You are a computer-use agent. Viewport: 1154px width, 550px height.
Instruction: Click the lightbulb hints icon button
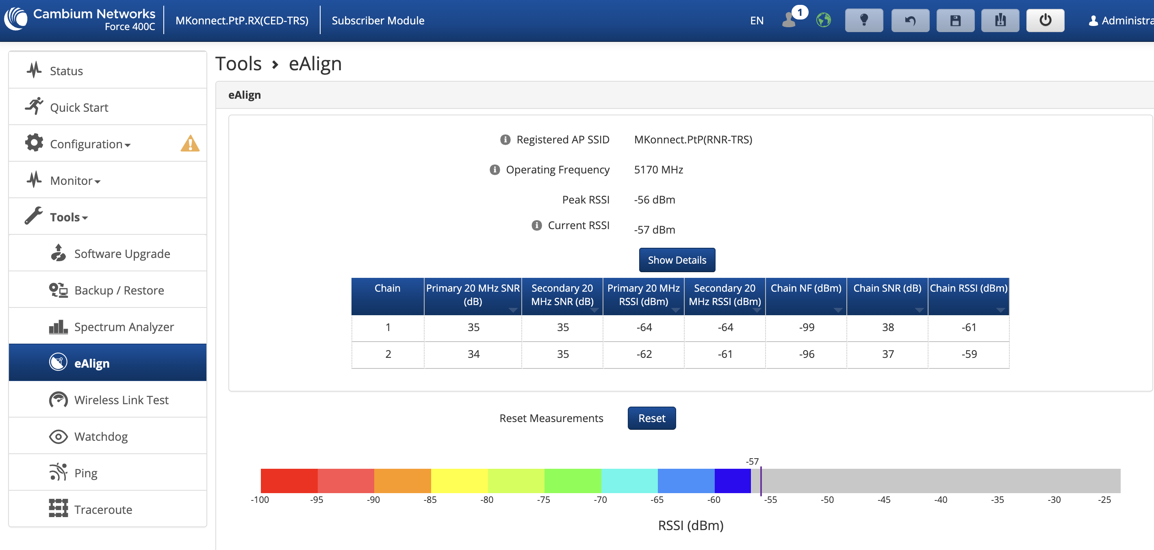coord(864,21)
